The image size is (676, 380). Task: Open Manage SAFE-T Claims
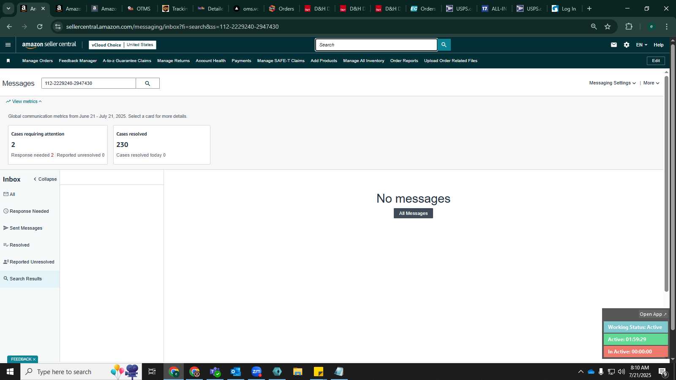point(281,61)
